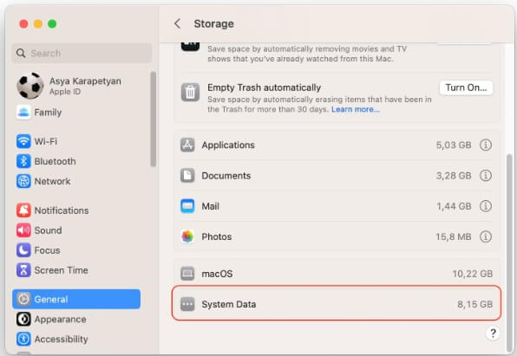
Task: Follow the Learn more link
Action: tap(355, 109)
